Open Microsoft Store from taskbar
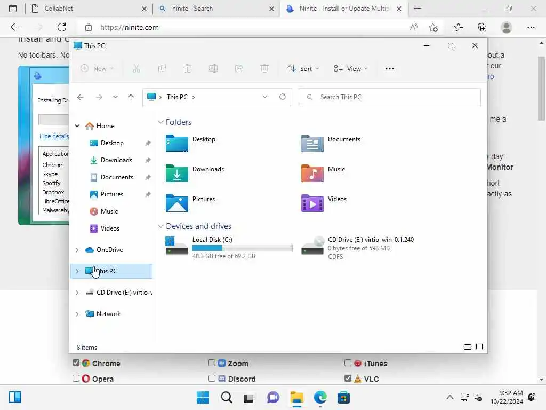 coord(343,397)
